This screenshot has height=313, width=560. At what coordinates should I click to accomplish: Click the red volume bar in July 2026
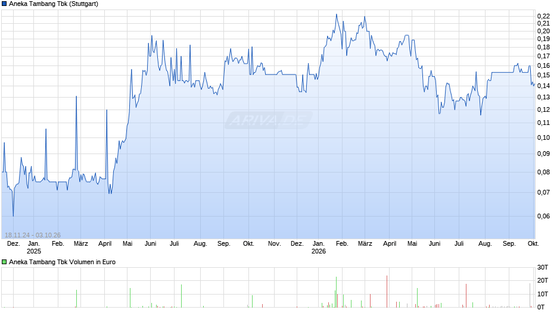point(466,296)
